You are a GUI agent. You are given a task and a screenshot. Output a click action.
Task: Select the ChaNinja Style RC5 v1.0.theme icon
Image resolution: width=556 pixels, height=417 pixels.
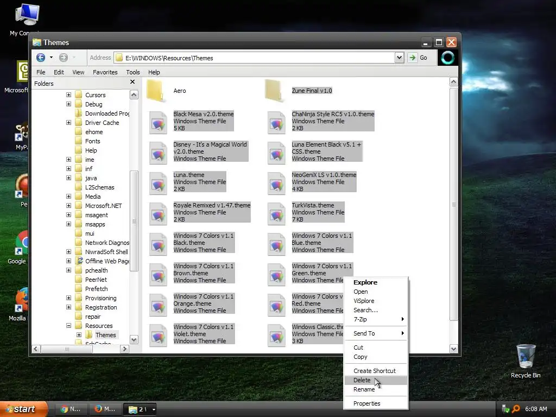pos(276,122)
